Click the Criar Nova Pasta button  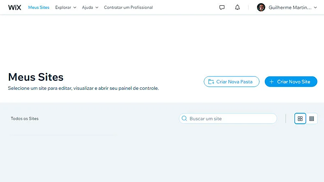(231, 82)
